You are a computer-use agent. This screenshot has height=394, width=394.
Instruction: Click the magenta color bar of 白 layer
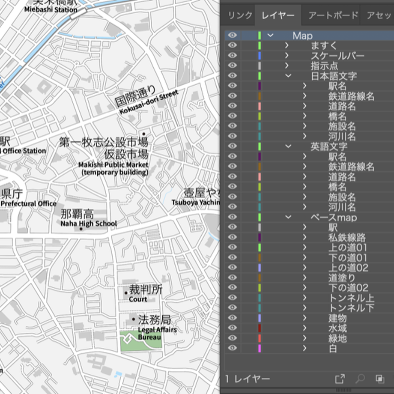point(260,348)
